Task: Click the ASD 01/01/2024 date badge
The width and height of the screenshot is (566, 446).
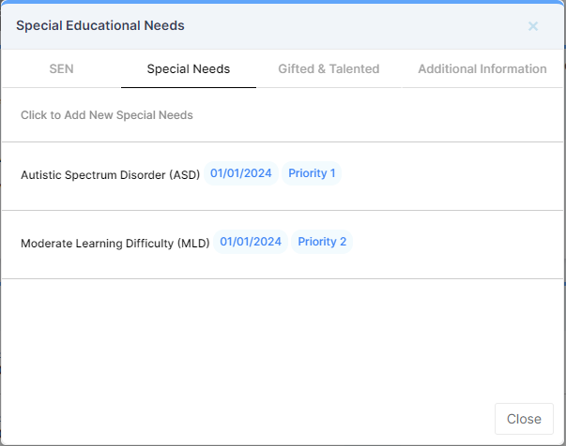Action: coord(241,174)
